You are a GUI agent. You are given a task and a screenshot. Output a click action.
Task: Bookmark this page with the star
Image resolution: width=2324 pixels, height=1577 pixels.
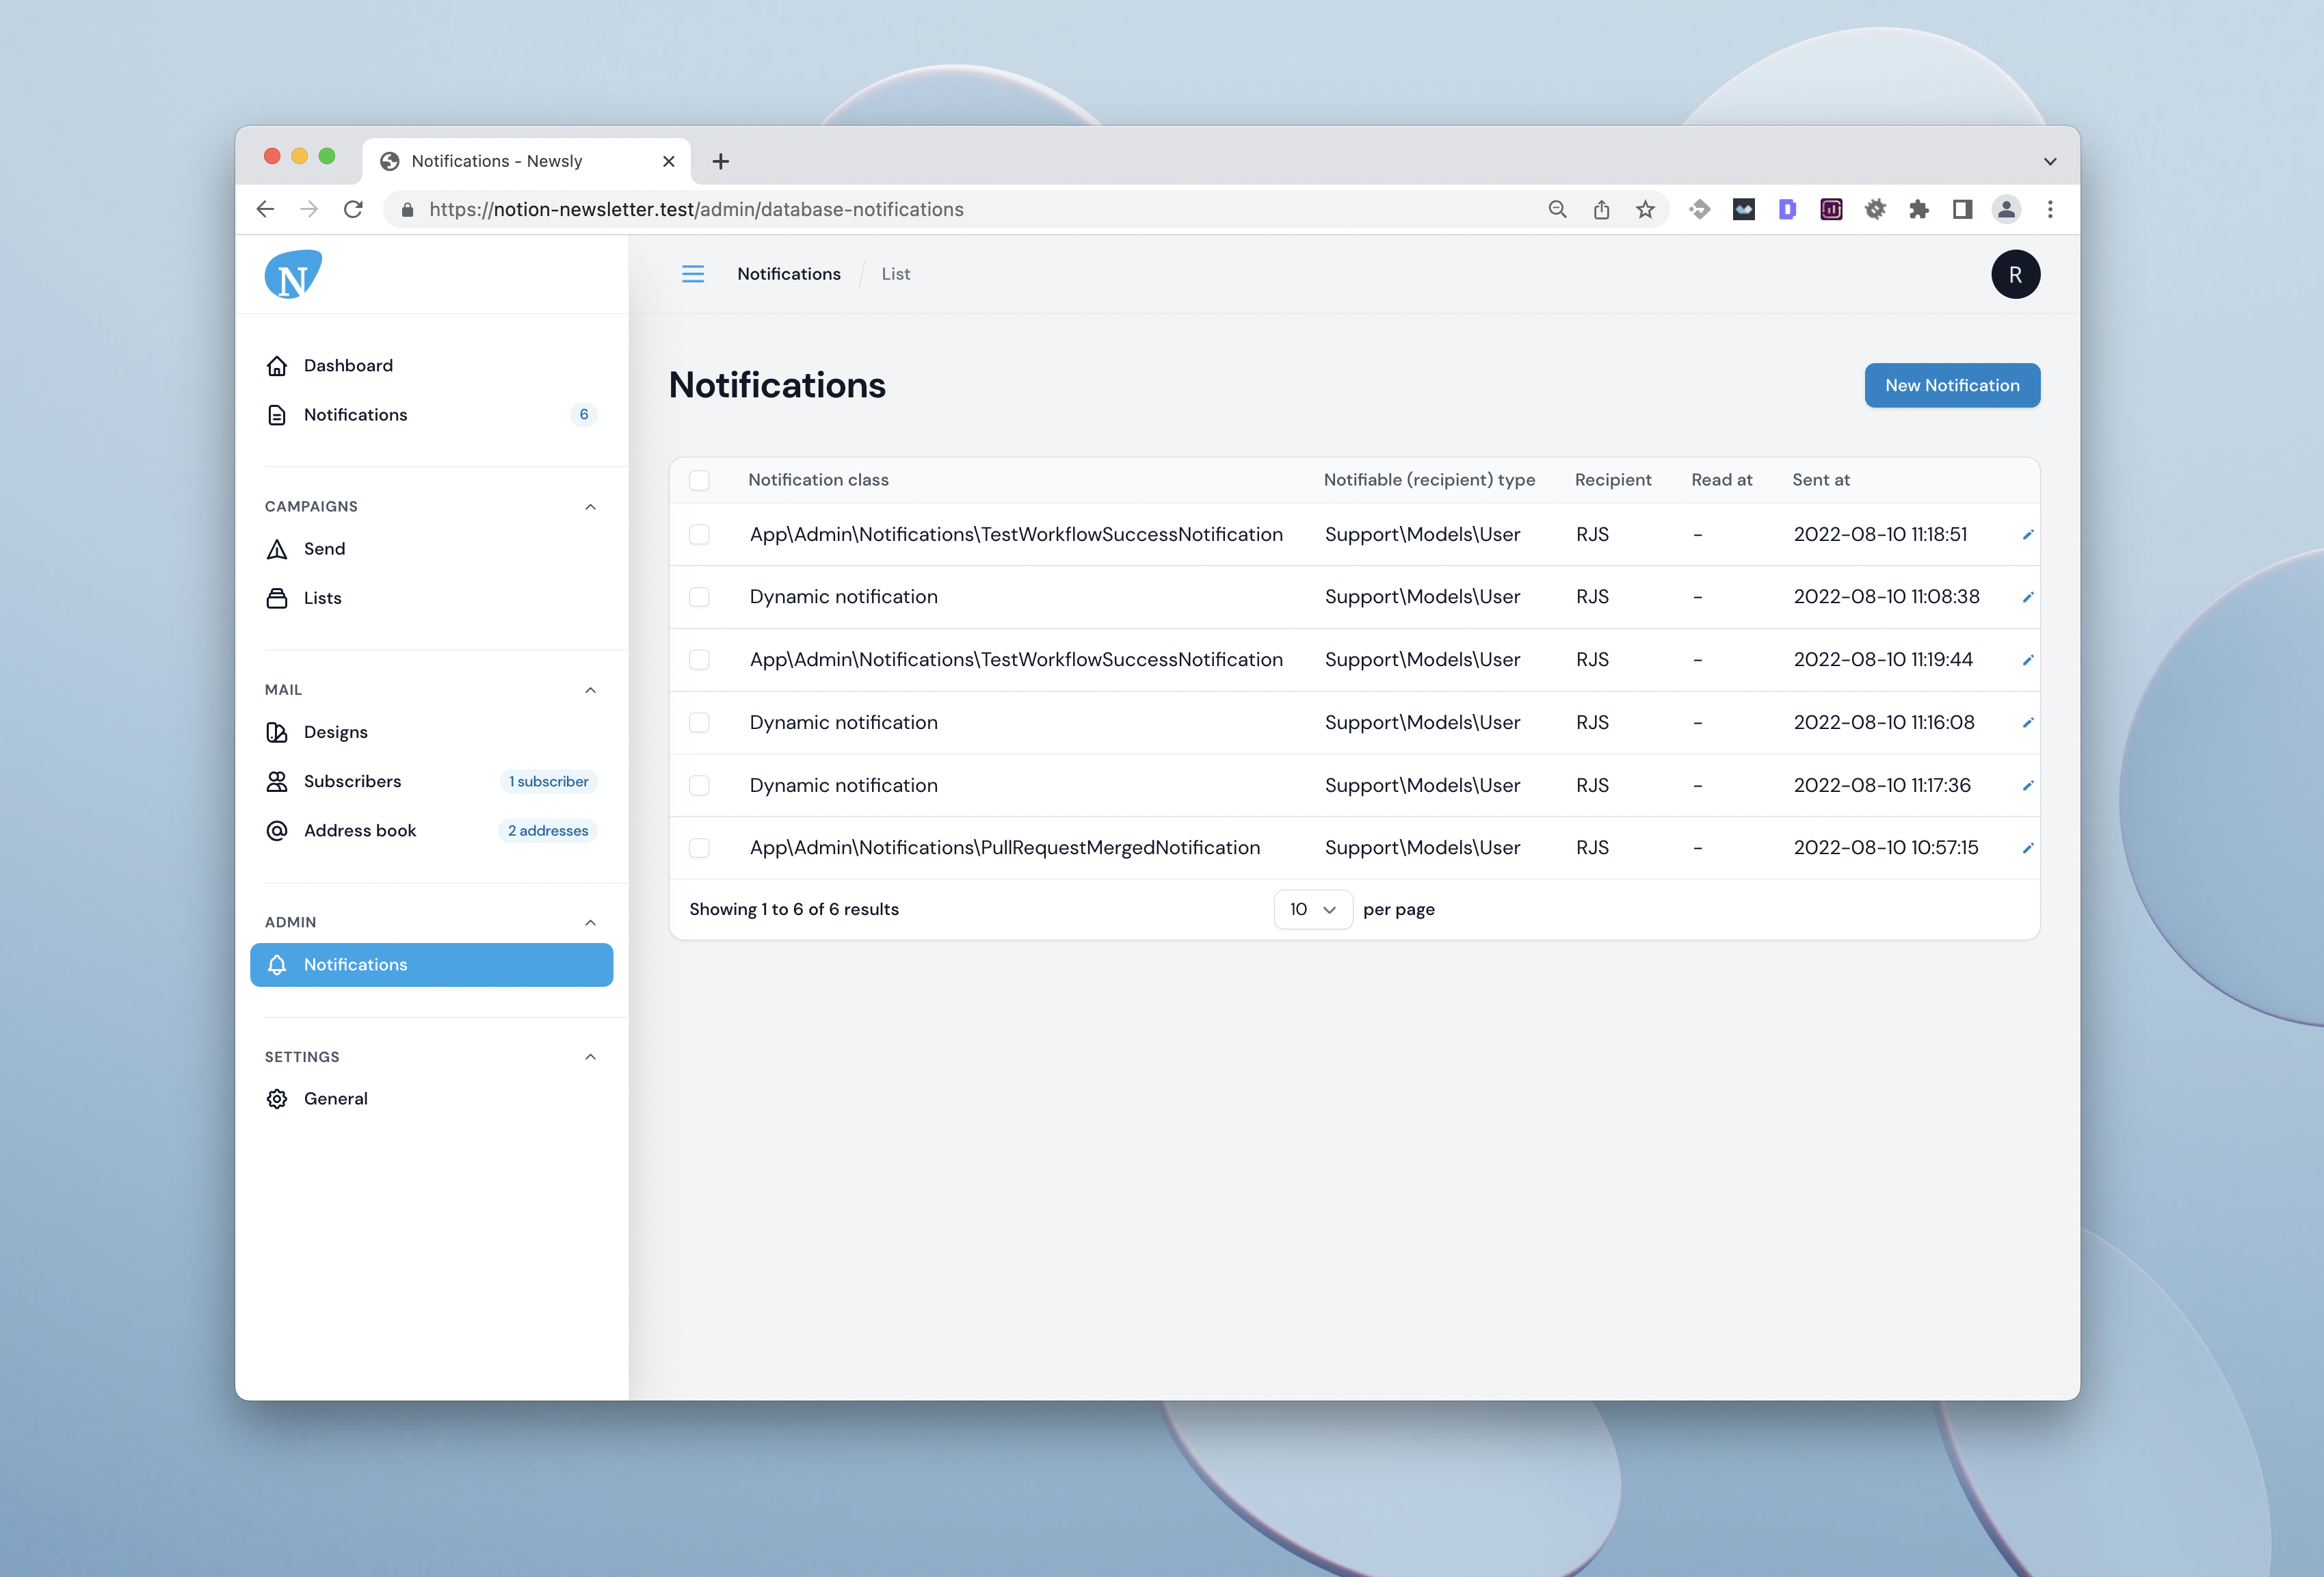click(1645, 209)
